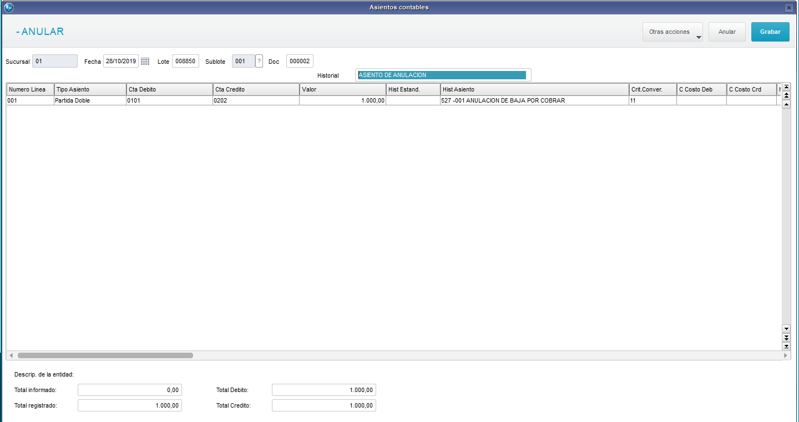Click the Total Debito field

[x=324, y=390]
